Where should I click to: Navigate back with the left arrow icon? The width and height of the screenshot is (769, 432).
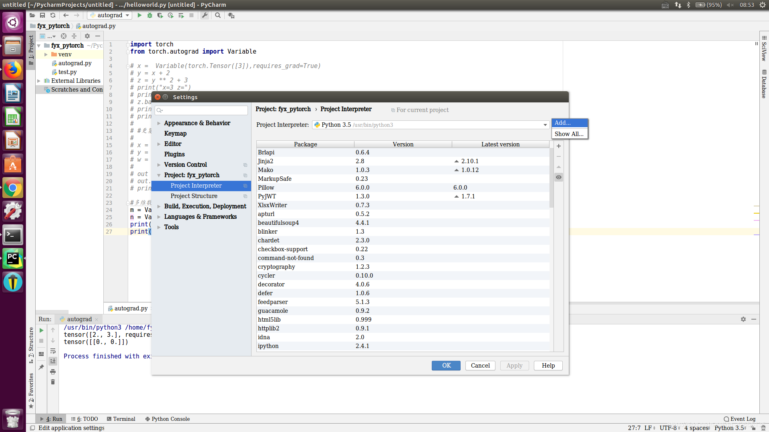tap(66, 15)
